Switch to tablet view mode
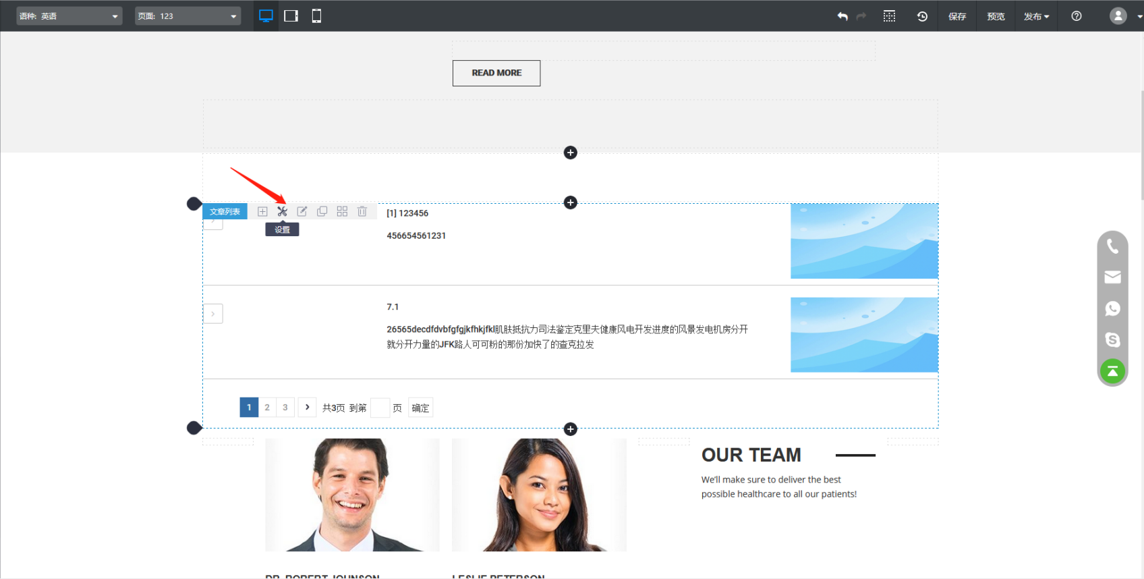 coord(291,16)
